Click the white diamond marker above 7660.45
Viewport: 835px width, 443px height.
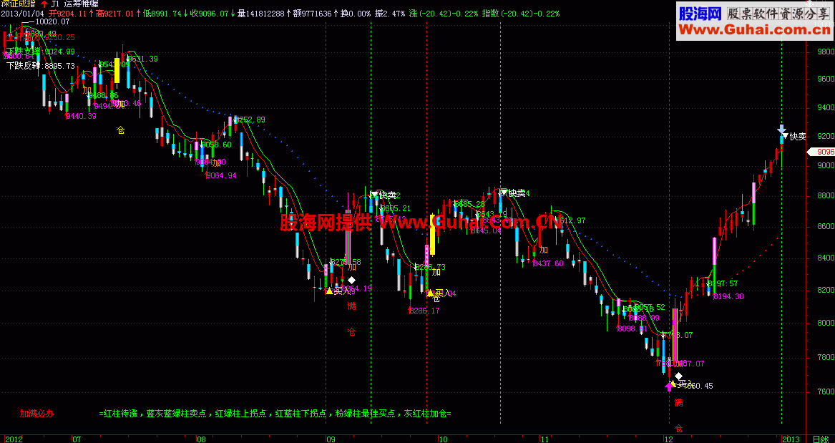pyautogui.click(x=678, y=376)
